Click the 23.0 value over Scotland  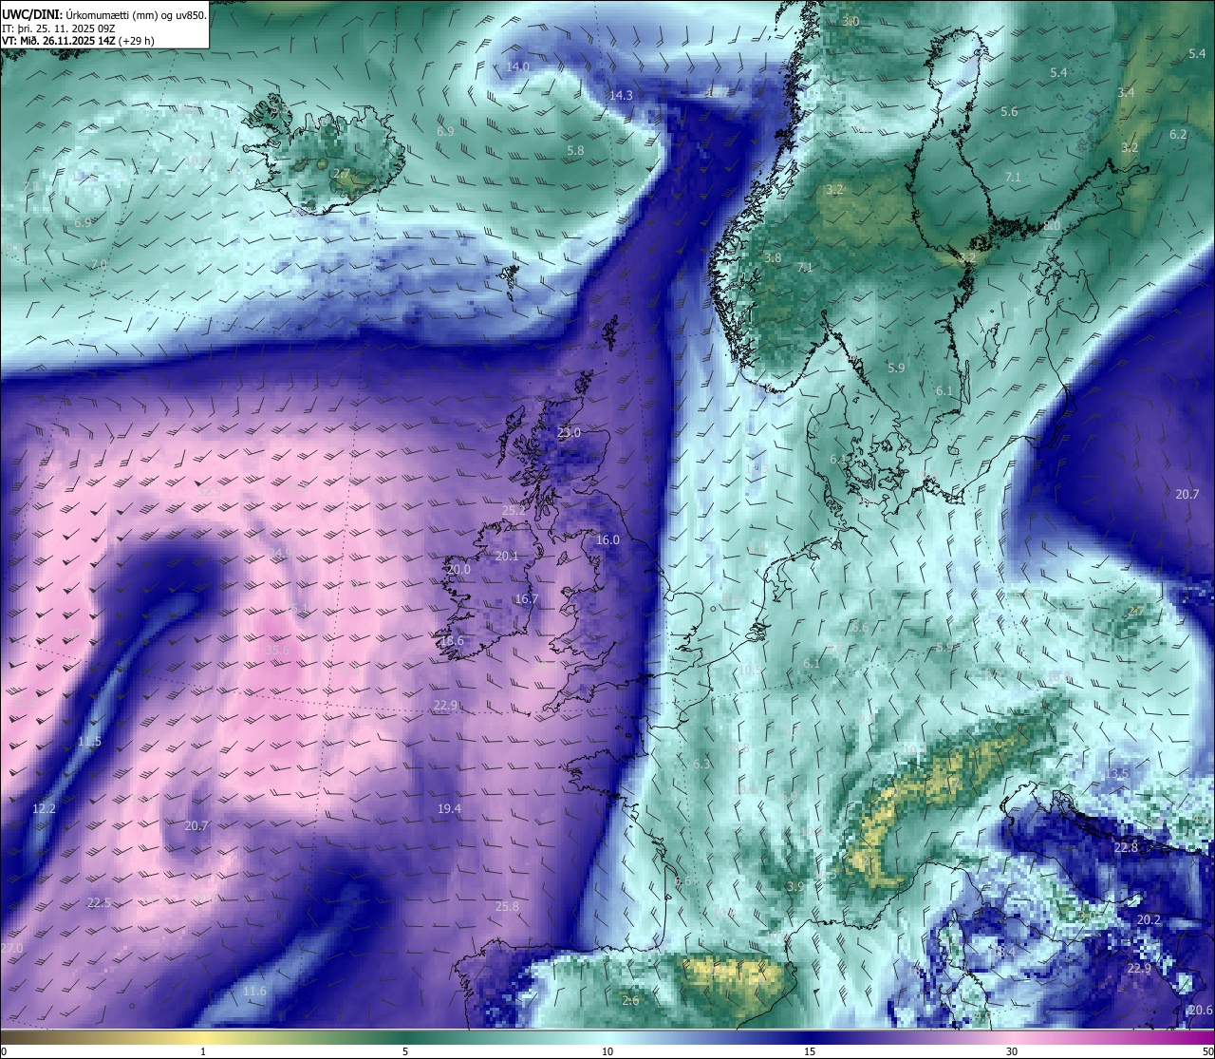coord(569,432)
